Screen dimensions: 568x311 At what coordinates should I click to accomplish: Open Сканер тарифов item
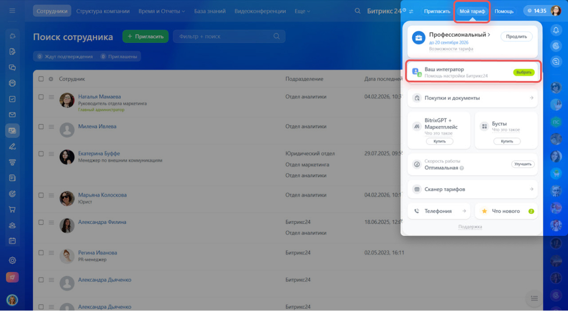point(472,189)
